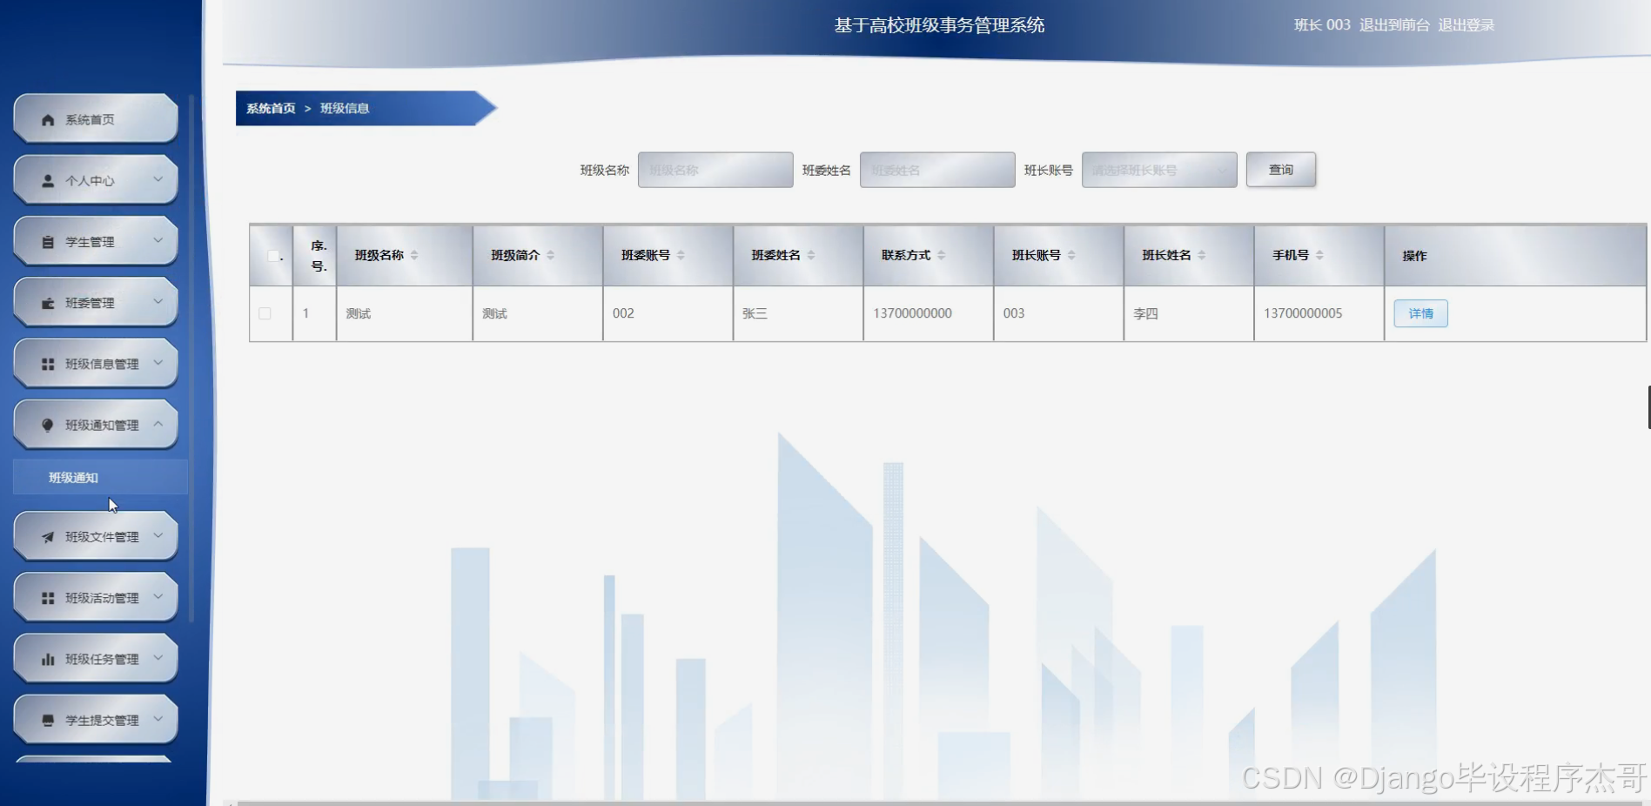Click the 张三 name cell
The width and height of the screenshot is (1651, 806).
(755, 313)
